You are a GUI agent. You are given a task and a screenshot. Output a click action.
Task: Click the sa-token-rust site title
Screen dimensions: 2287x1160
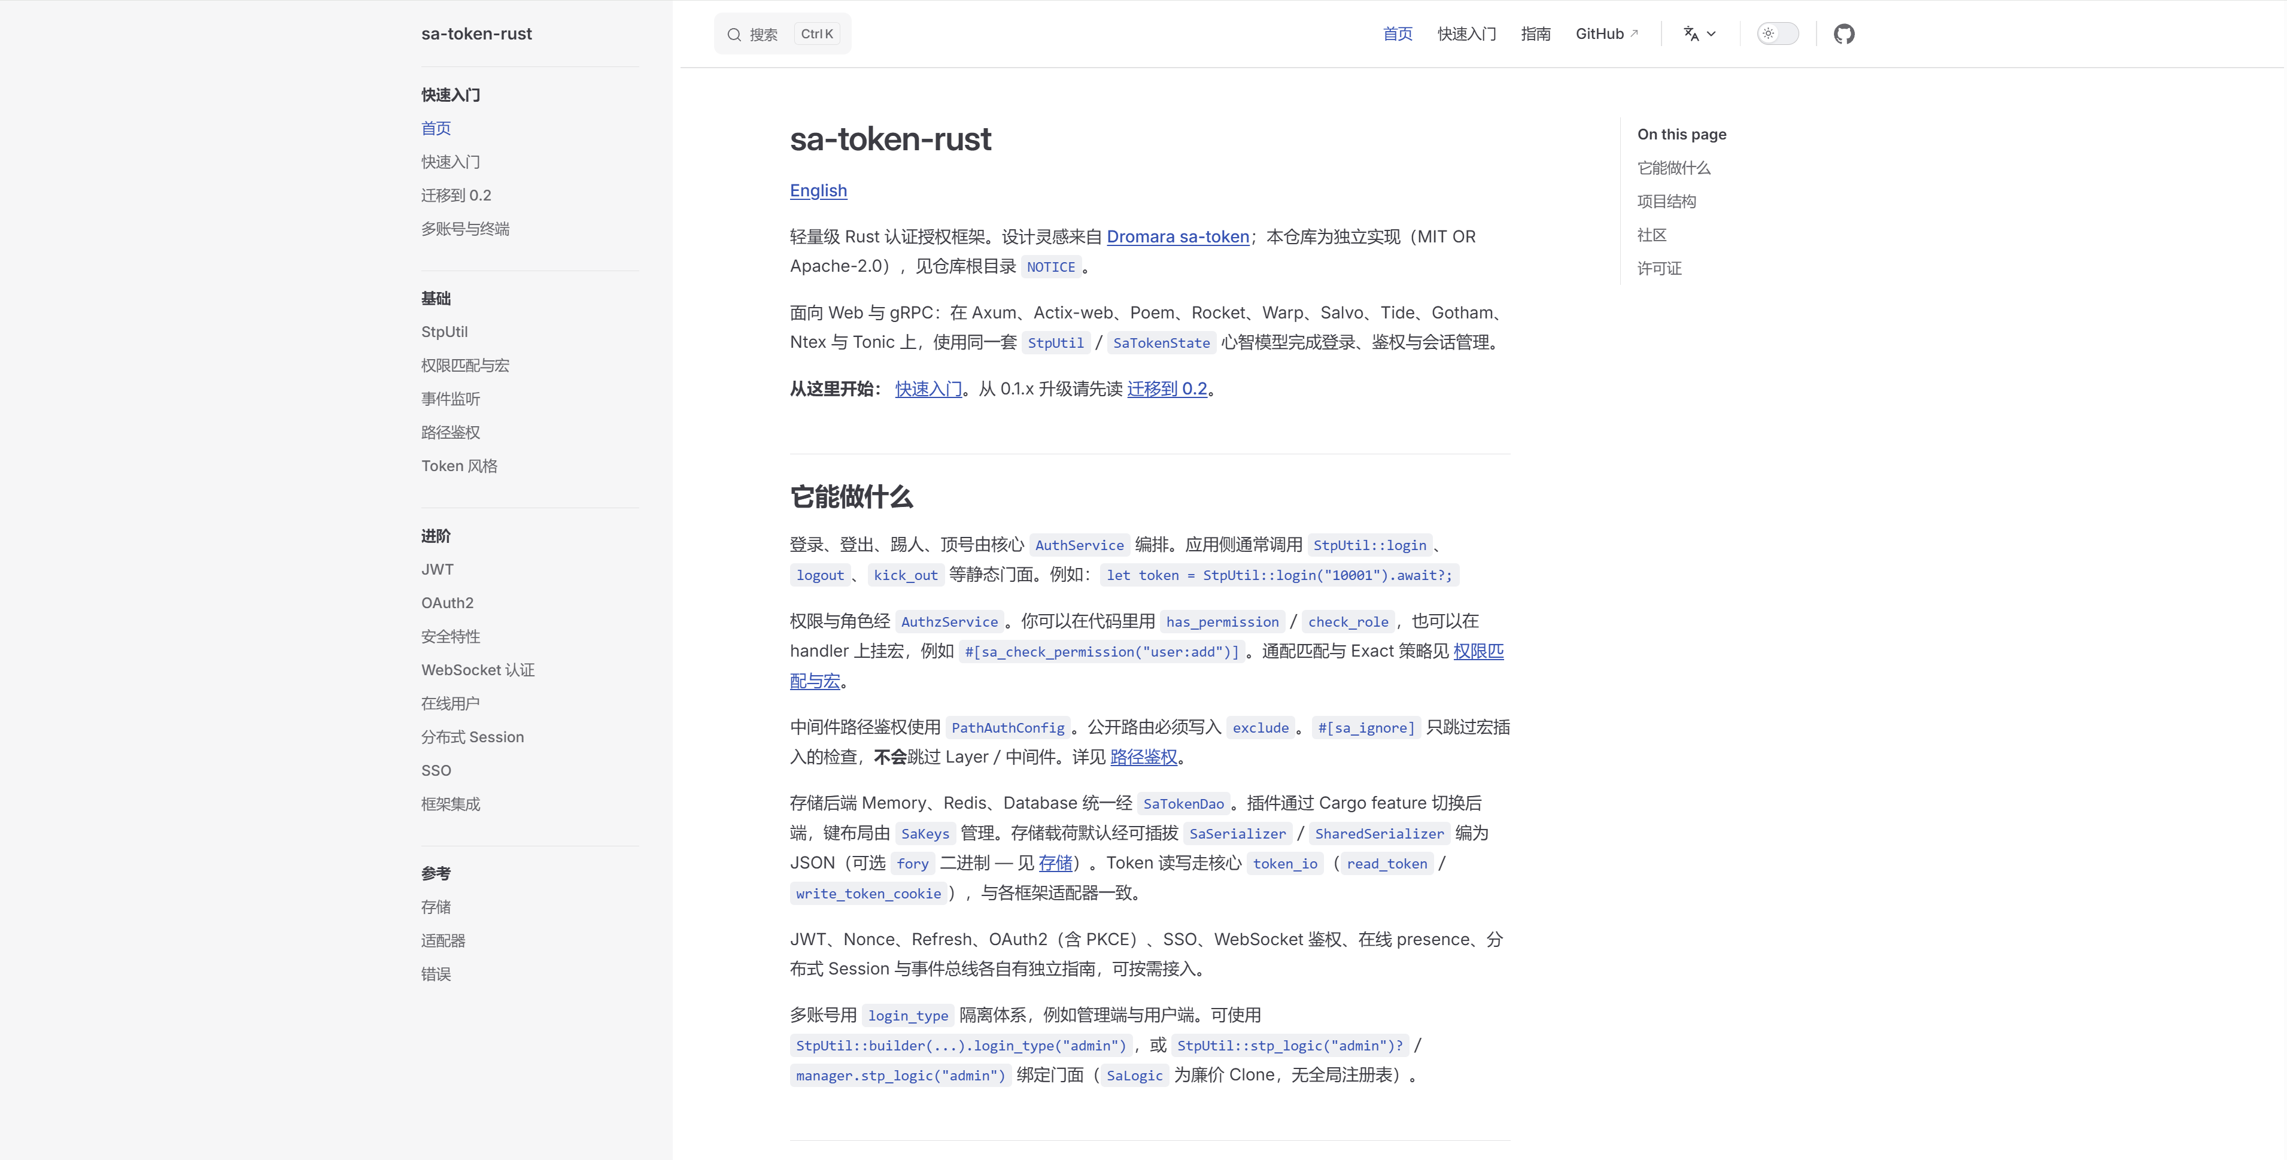(477, 34)
